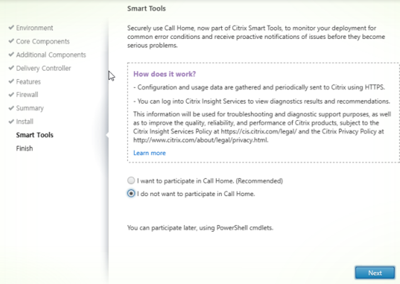Screen dimensions: 400x284
Task: Go to Delivery Controller step
Action: 43,68
